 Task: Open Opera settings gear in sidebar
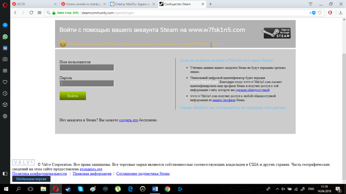[5, 116]
